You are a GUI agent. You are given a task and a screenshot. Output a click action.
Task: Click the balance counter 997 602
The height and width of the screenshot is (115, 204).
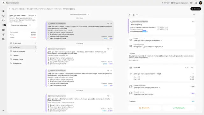[166, 3]
